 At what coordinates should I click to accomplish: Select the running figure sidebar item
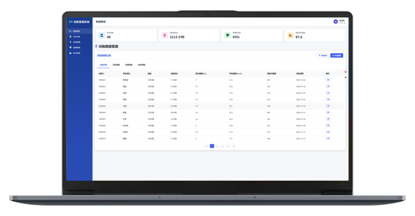(70, 42)
